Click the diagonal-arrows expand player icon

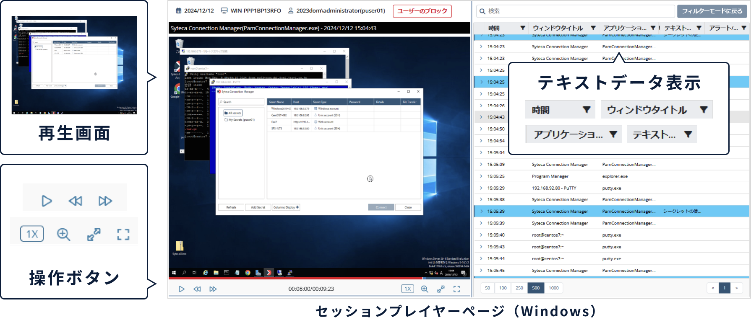pos(441,289)
